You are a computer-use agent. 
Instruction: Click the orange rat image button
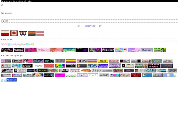pyautogui.click(x=86, y=70)
